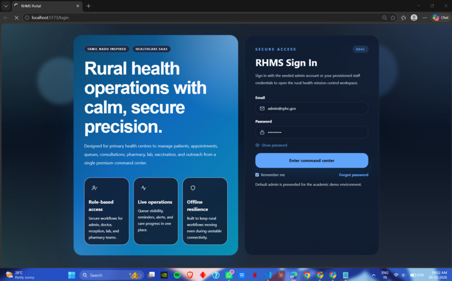452x281 pixels.
Task: Open Netflix from the taskbar
Action: [255, 275]
